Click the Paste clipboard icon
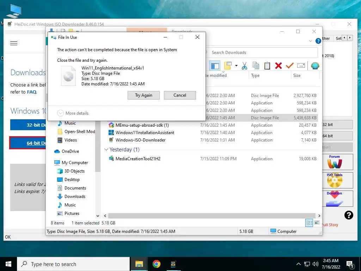Screen dimensions: 361x271 267,66
